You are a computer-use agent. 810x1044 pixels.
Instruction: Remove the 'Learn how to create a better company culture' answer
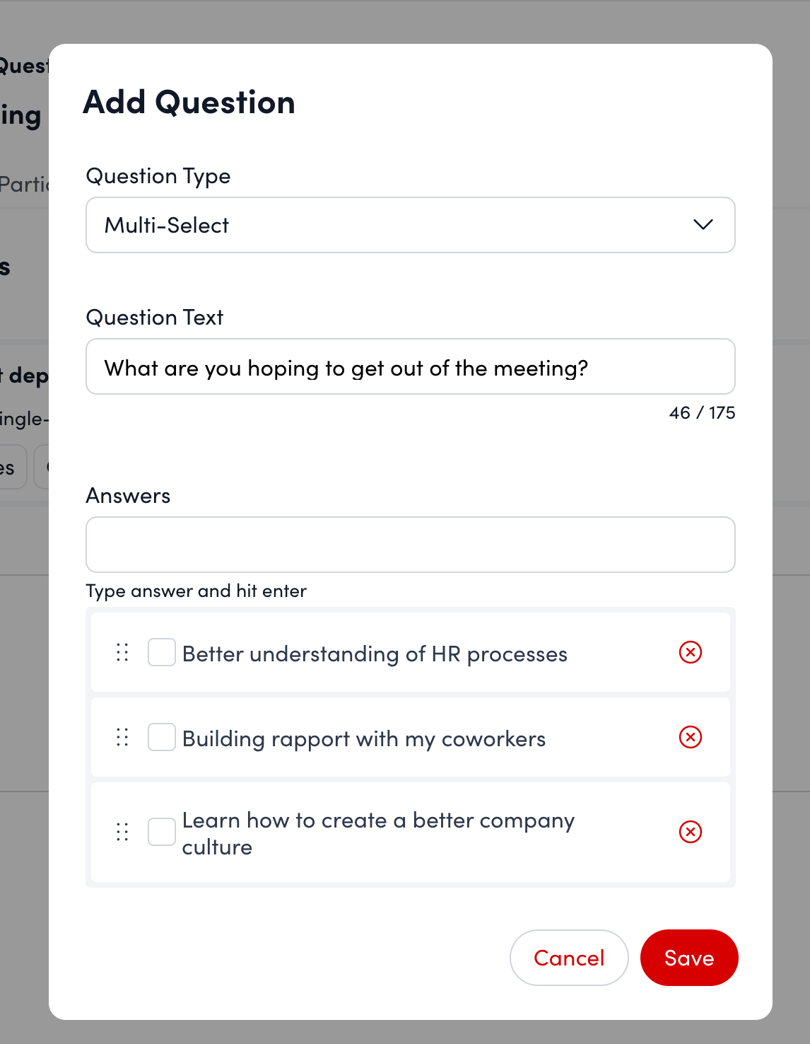click(691, 832)
